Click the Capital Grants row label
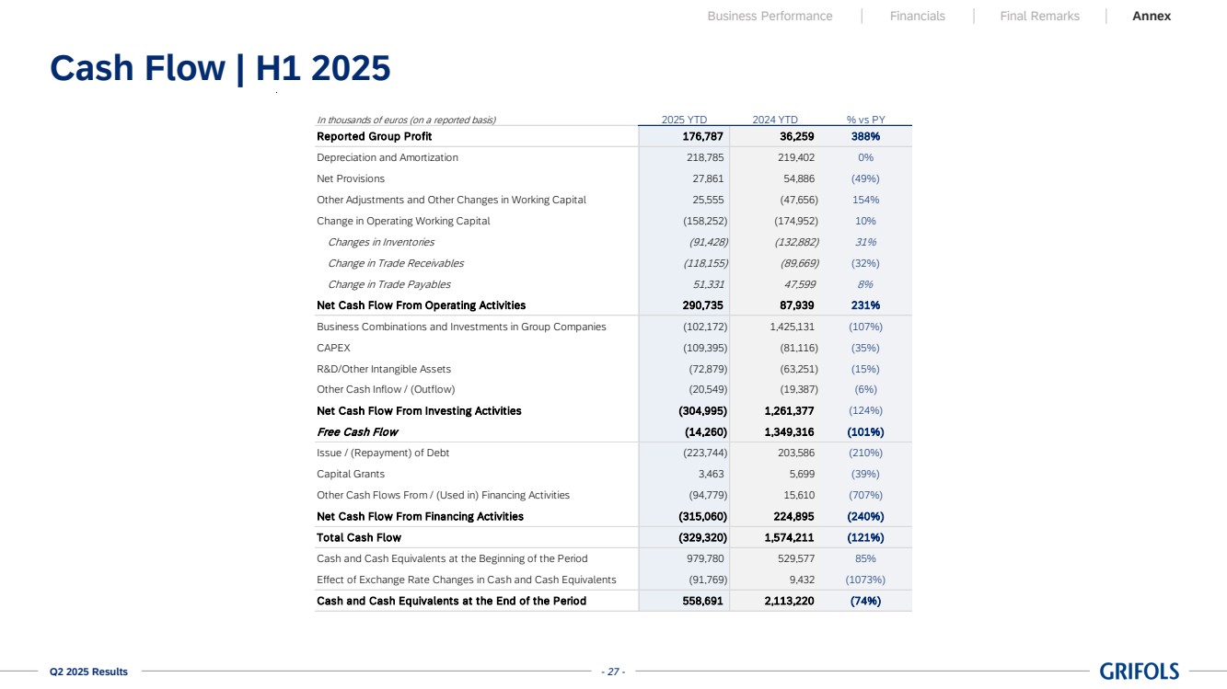Screen dimensions: 1227x689 (x=351, y=475)
